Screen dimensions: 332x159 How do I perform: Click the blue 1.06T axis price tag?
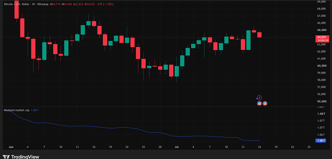coord(321,141)
